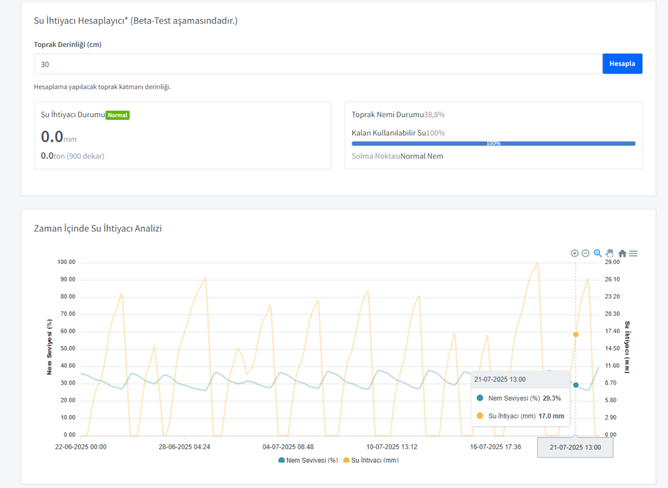The image size is (668, 488).
Task: Click the 22-06-2025 00:00 x-axis label
Action: 81,447
